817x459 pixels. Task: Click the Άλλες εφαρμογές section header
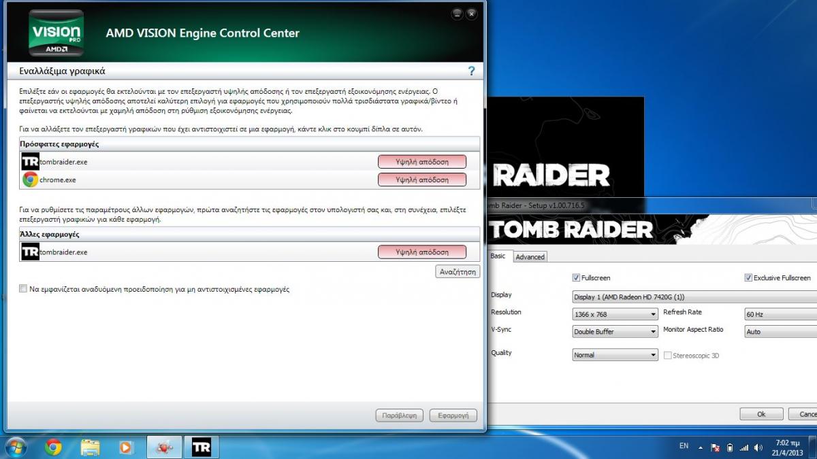50,234
